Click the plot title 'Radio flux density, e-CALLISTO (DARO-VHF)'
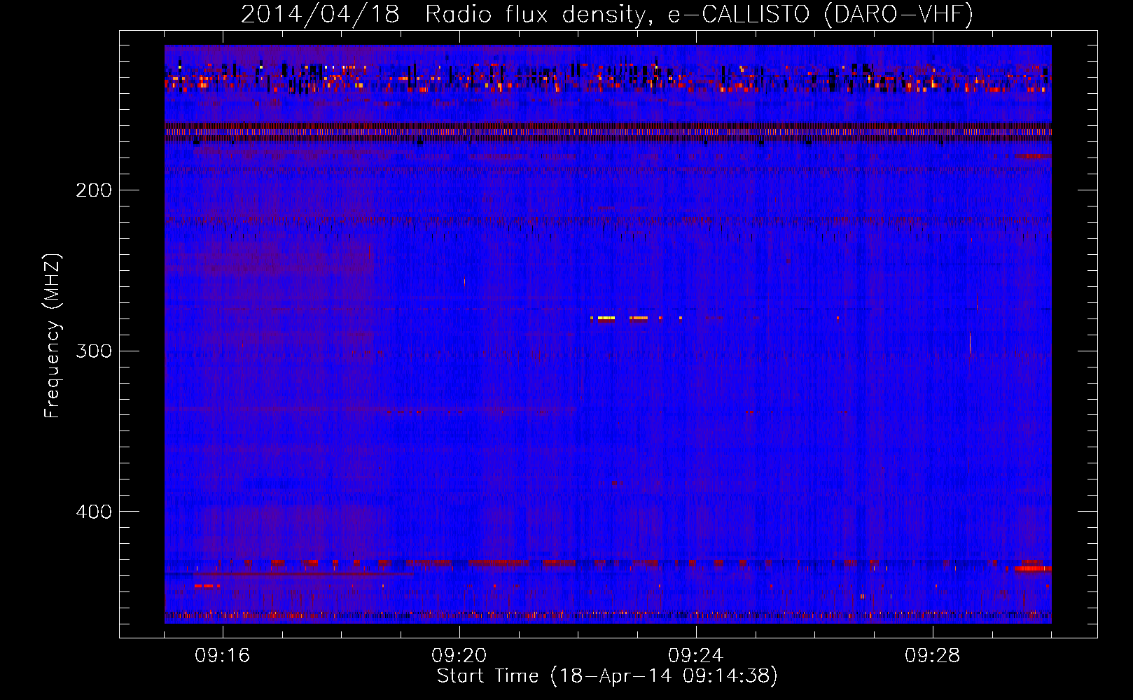1133x700 pixels. click(x=699, y=14)
